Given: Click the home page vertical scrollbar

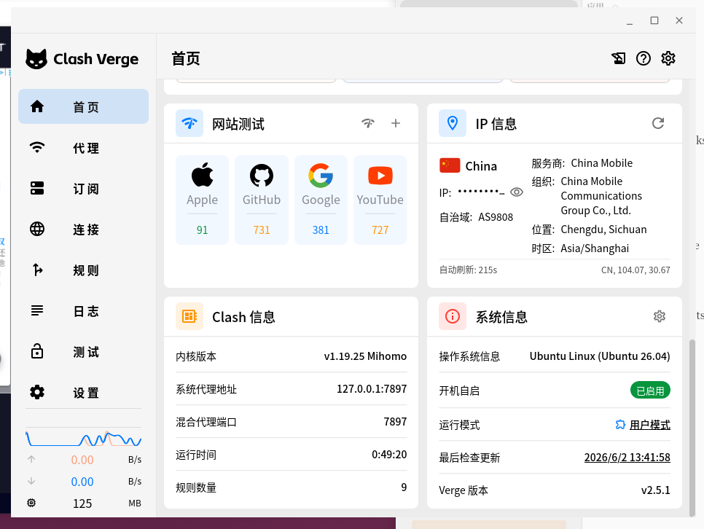Looking at the screenshot, I should (x=692, y=426).
